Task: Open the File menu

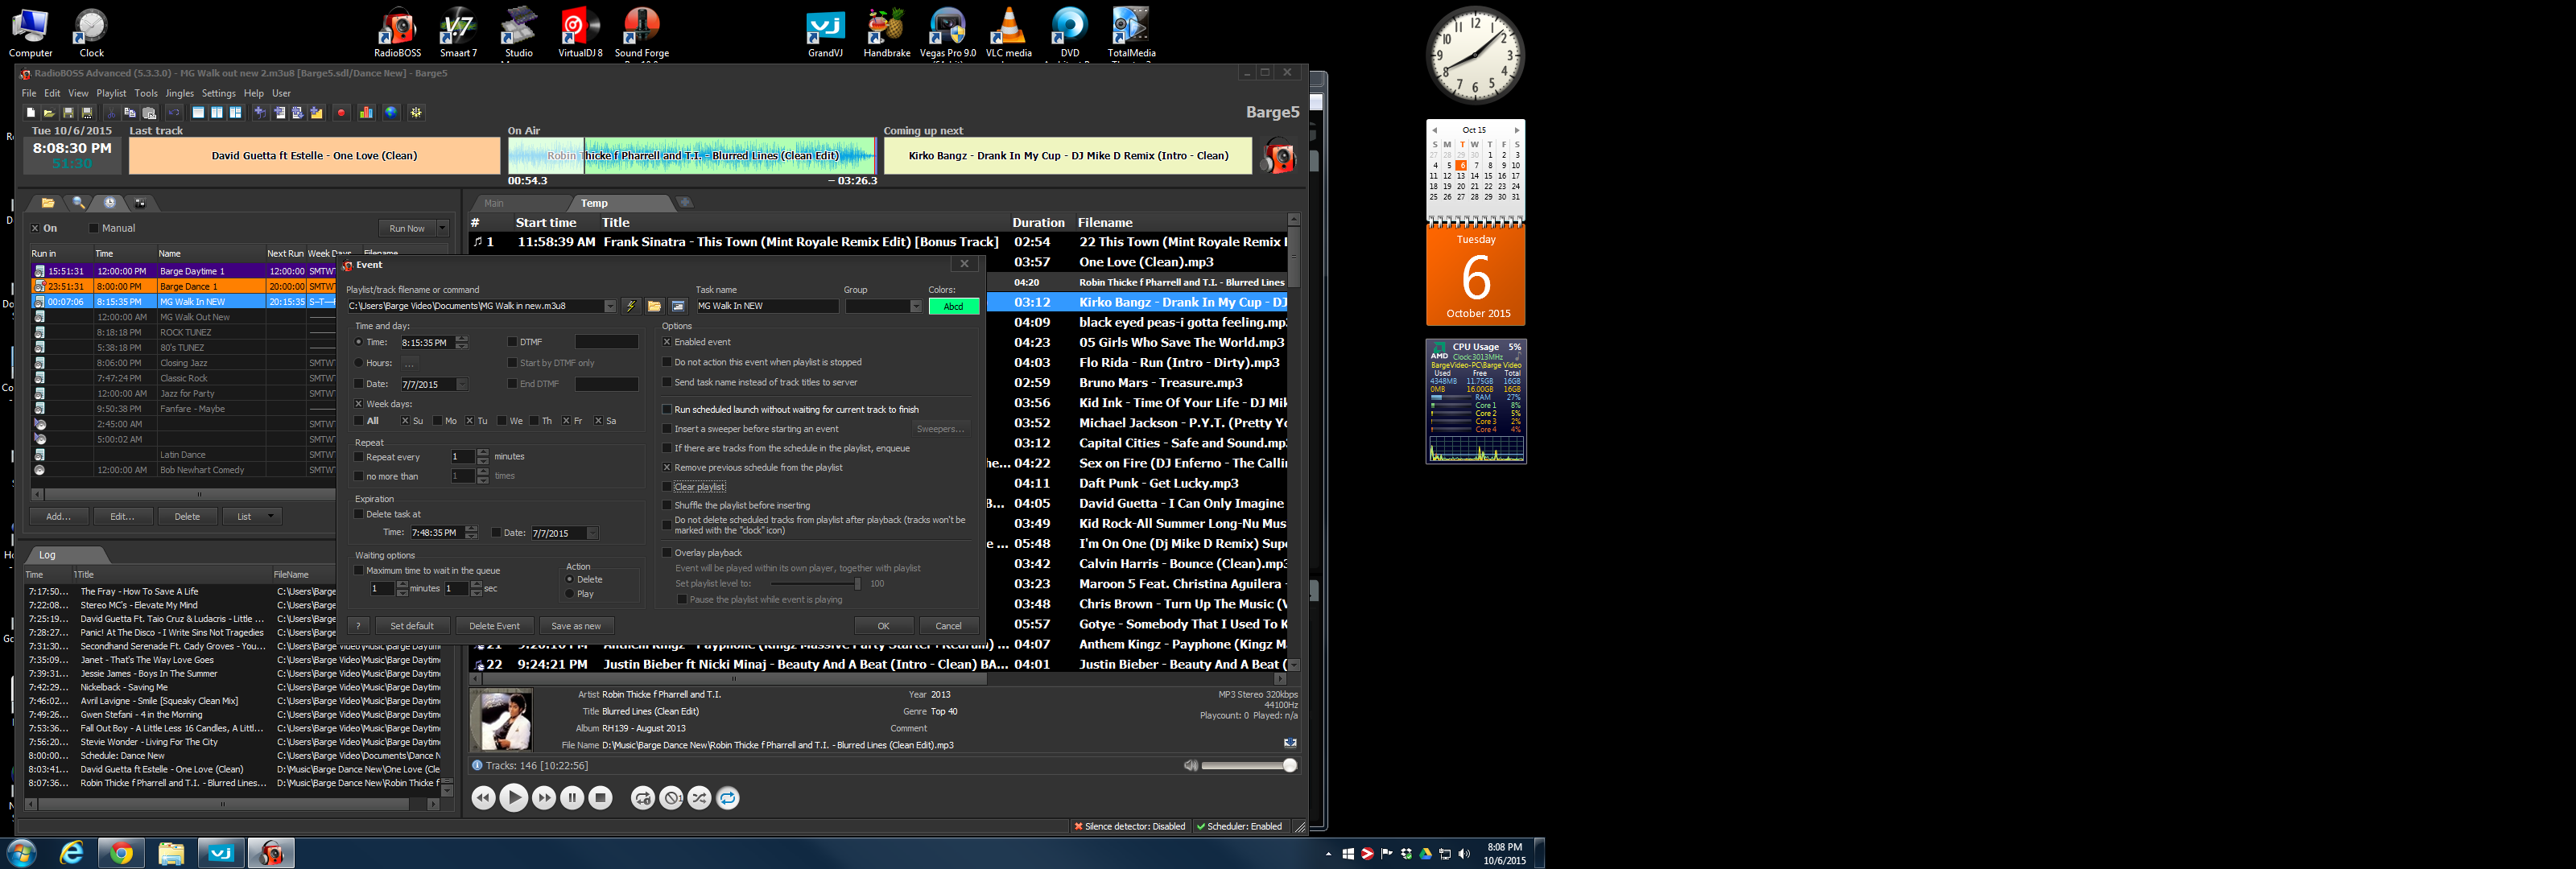Action: point(29,93)
